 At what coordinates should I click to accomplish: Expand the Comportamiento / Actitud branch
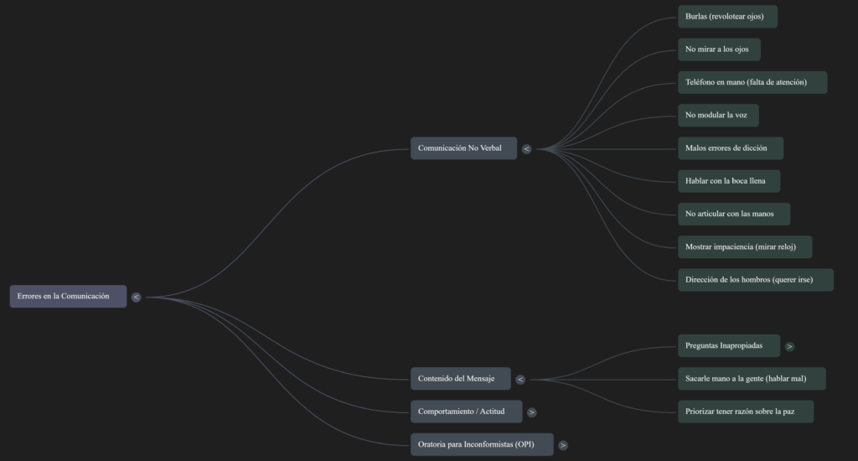(x=532, y=412)
